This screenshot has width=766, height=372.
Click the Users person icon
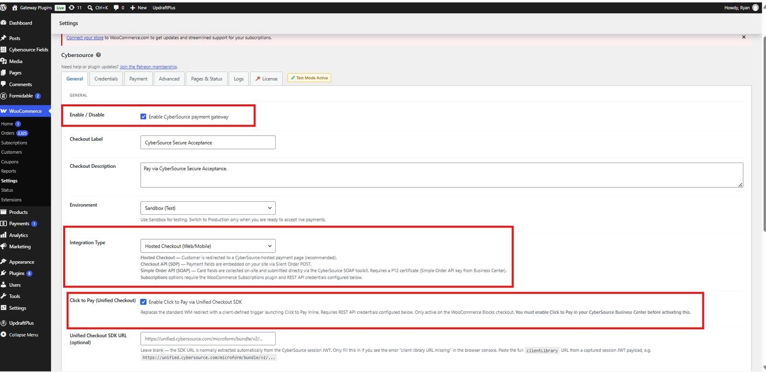click(x=3, y=285)
